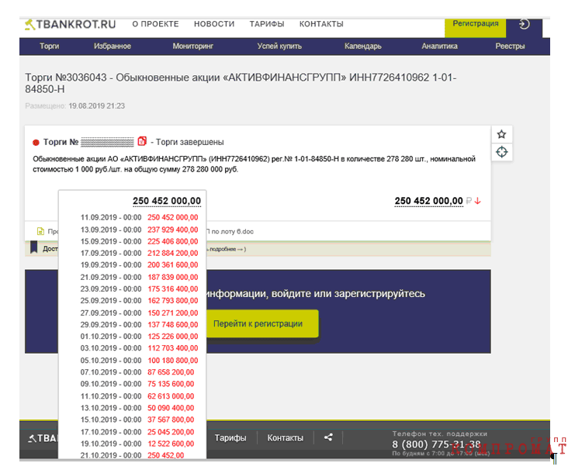Click the footer TBA logo
The width and height of the screenshot is (575, 470).
[43, 438]
